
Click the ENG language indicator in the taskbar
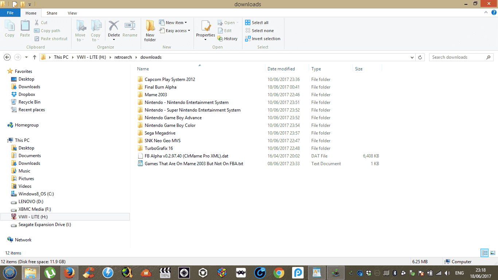pos(459,273)
